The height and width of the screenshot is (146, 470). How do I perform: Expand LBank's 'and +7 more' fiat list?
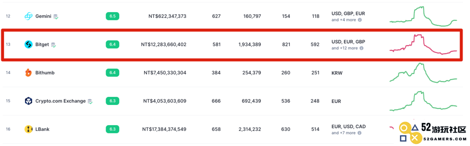[344, 133]
